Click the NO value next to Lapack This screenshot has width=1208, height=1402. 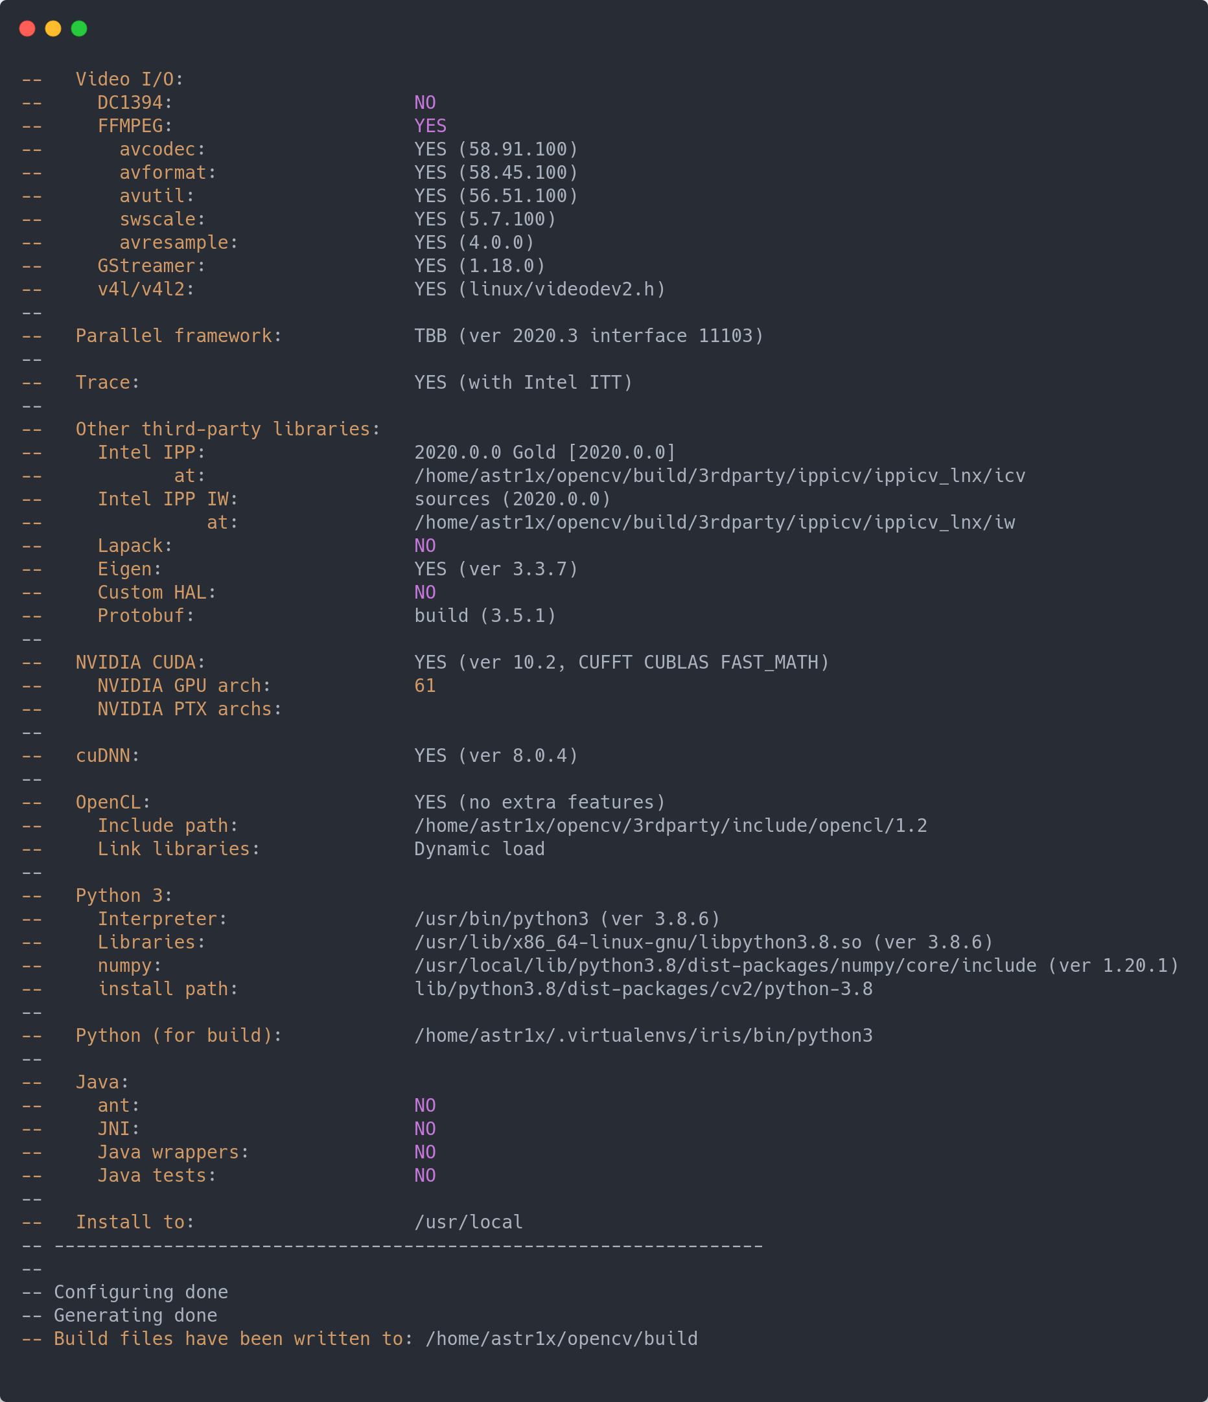coord(425,546)
